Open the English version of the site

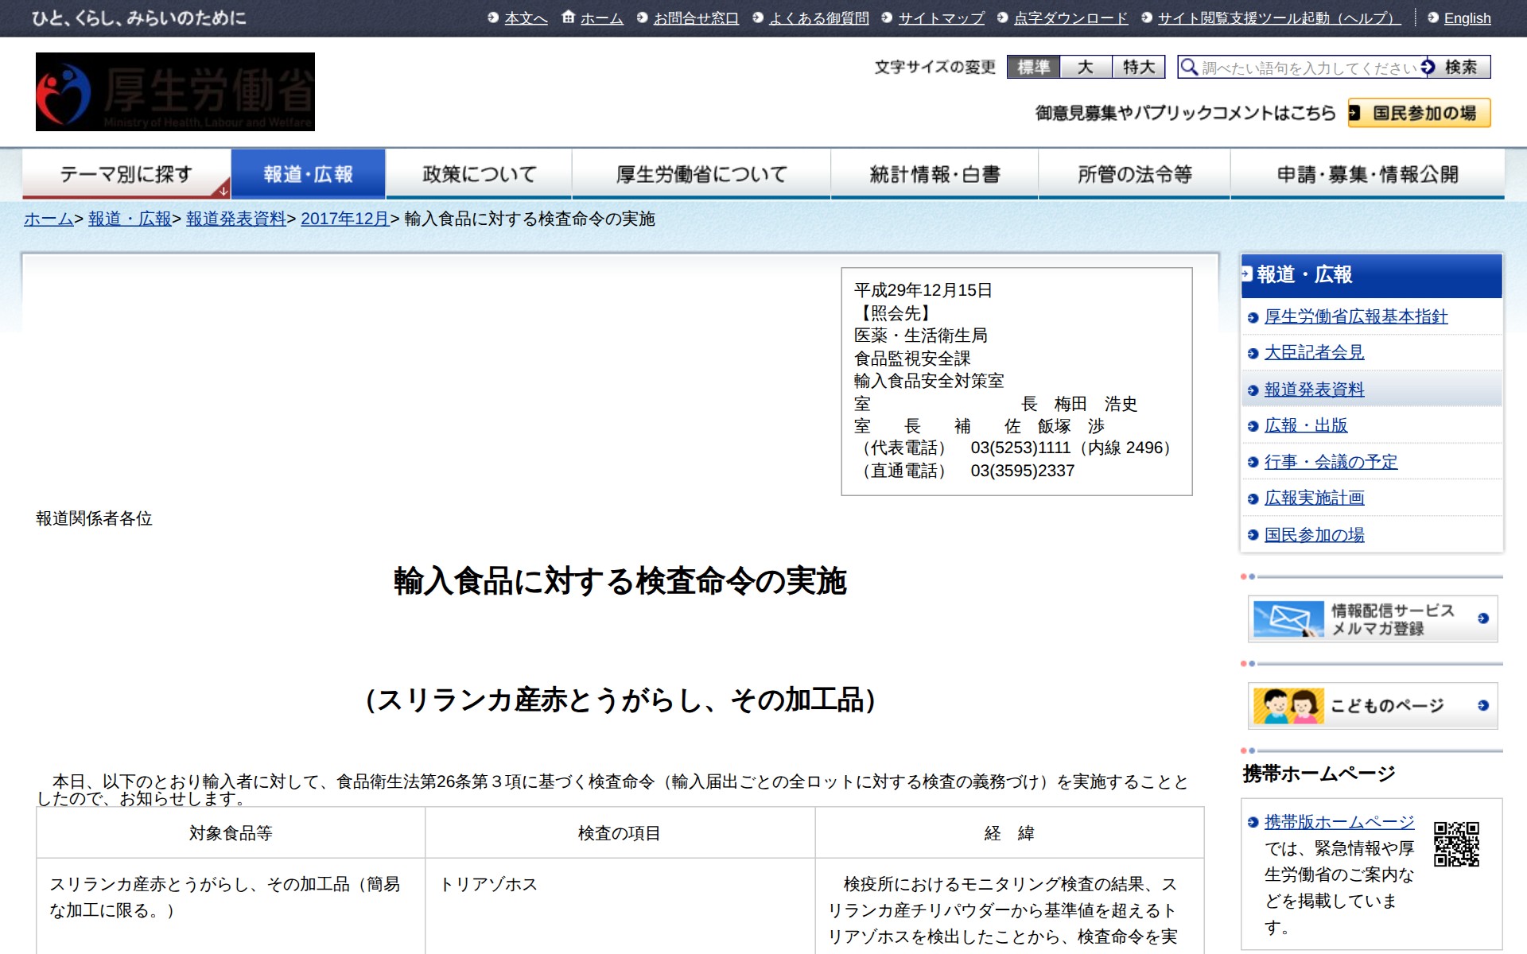[1467, 17]
